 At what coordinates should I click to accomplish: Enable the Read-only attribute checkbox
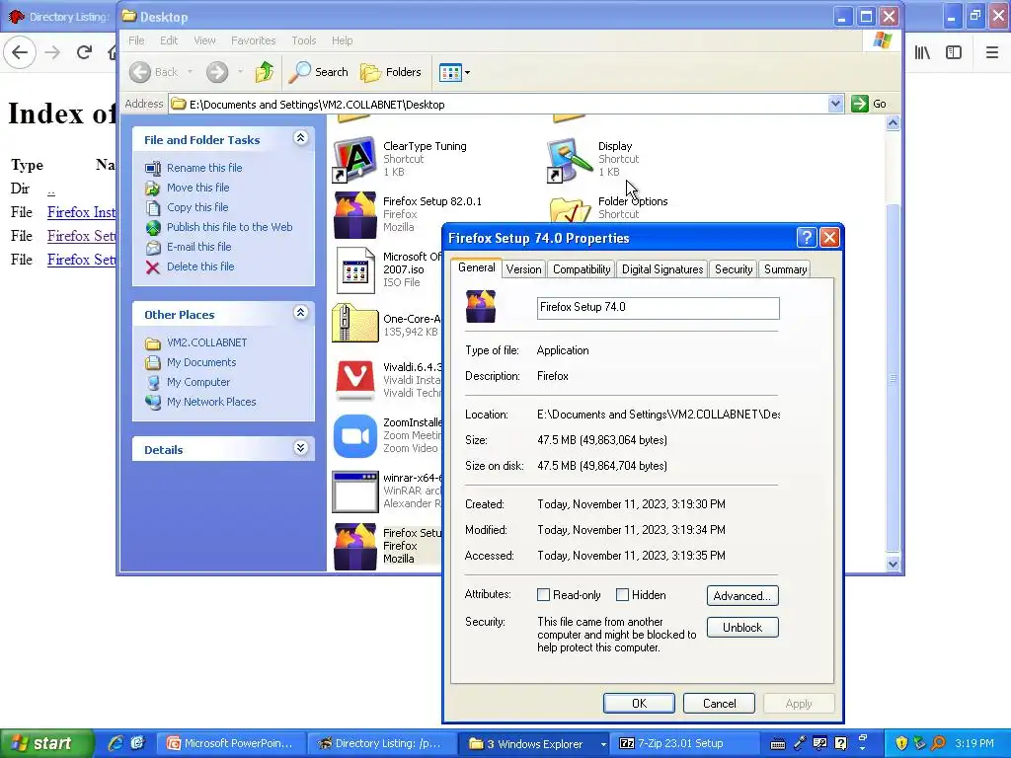544,595
